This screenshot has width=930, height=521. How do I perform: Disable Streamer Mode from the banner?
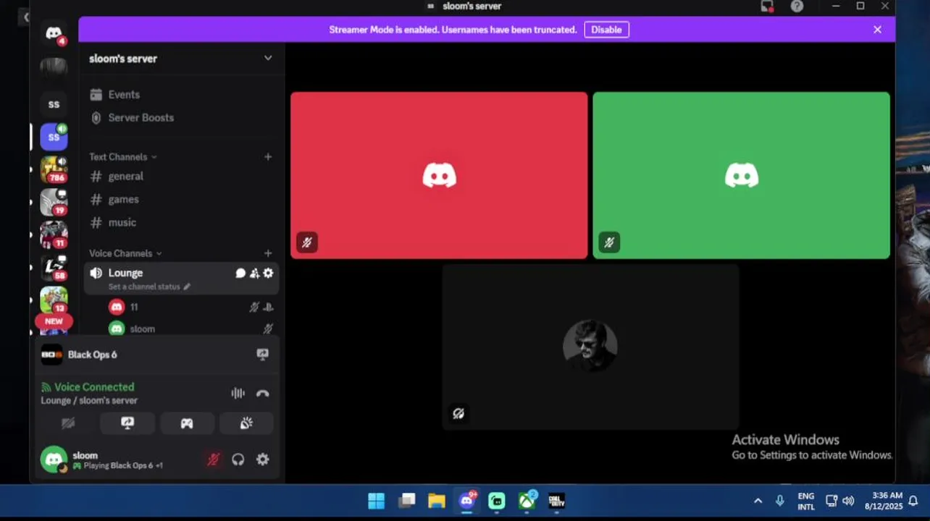pos(606,30)
